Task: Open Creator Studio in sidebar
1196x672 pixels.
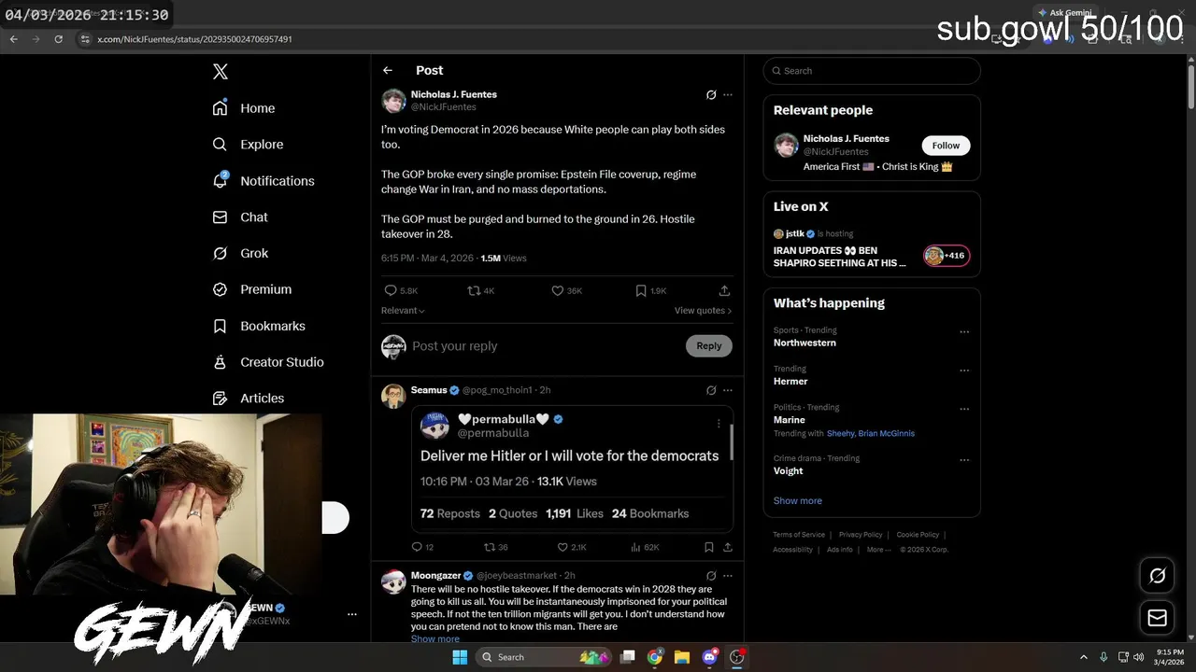Action: pos(268,362)
